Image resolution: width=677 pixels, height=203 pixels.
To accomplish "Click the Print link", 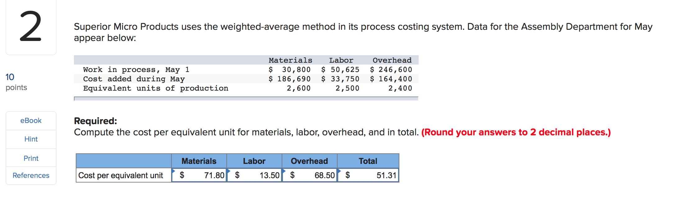I will 31,158.
